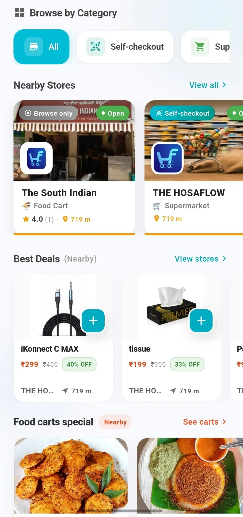This screenshot has width=243, height=517.
Task: Add iKonnect C MAX to cart
Action: pos(93,321)
